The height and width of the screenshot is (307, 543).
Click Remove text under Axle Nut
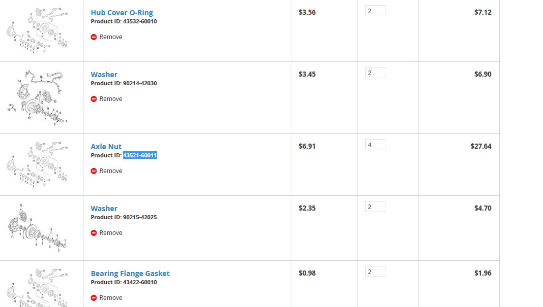[x=111, y=171]
